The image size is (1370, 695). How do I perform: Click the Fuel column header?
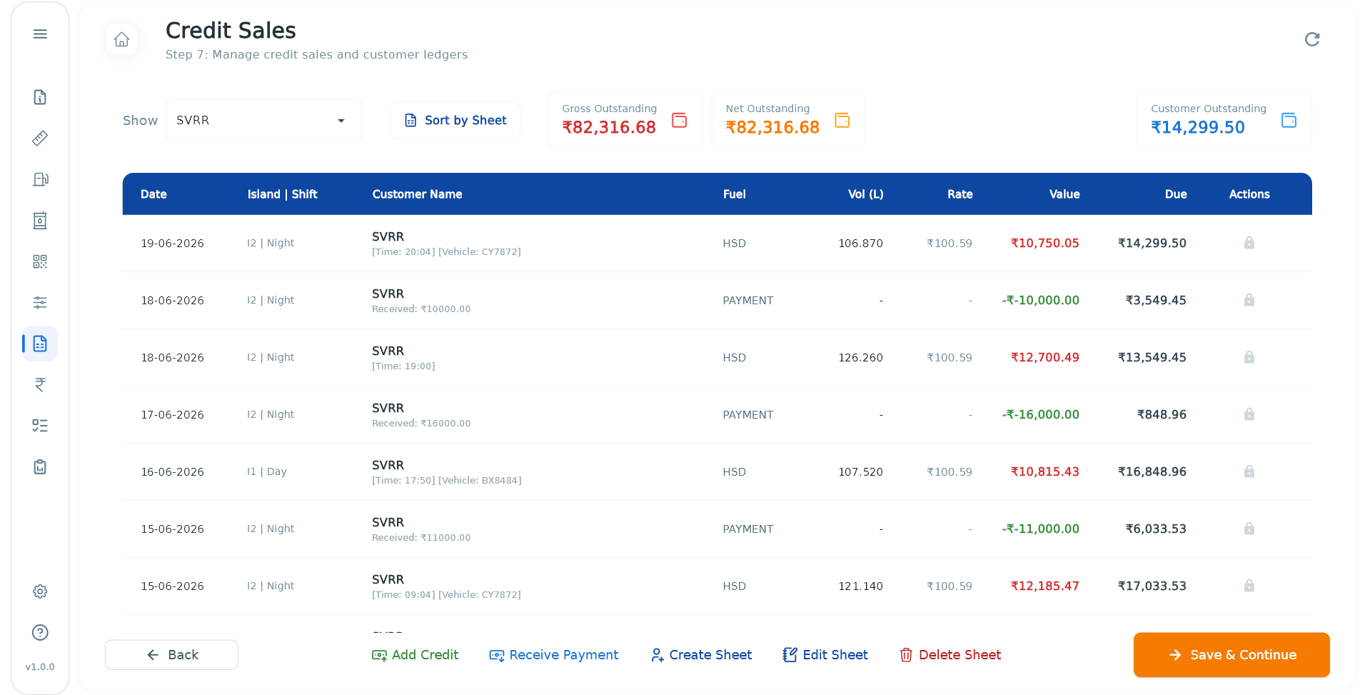point(734,194)
